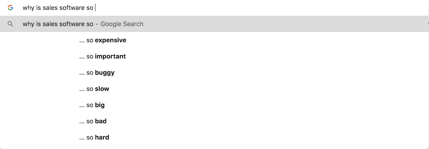Viewport: 429px width, 149px height.
Task: Click "sales" in the highlighted suggestion row
Action: tap(50, 24)
